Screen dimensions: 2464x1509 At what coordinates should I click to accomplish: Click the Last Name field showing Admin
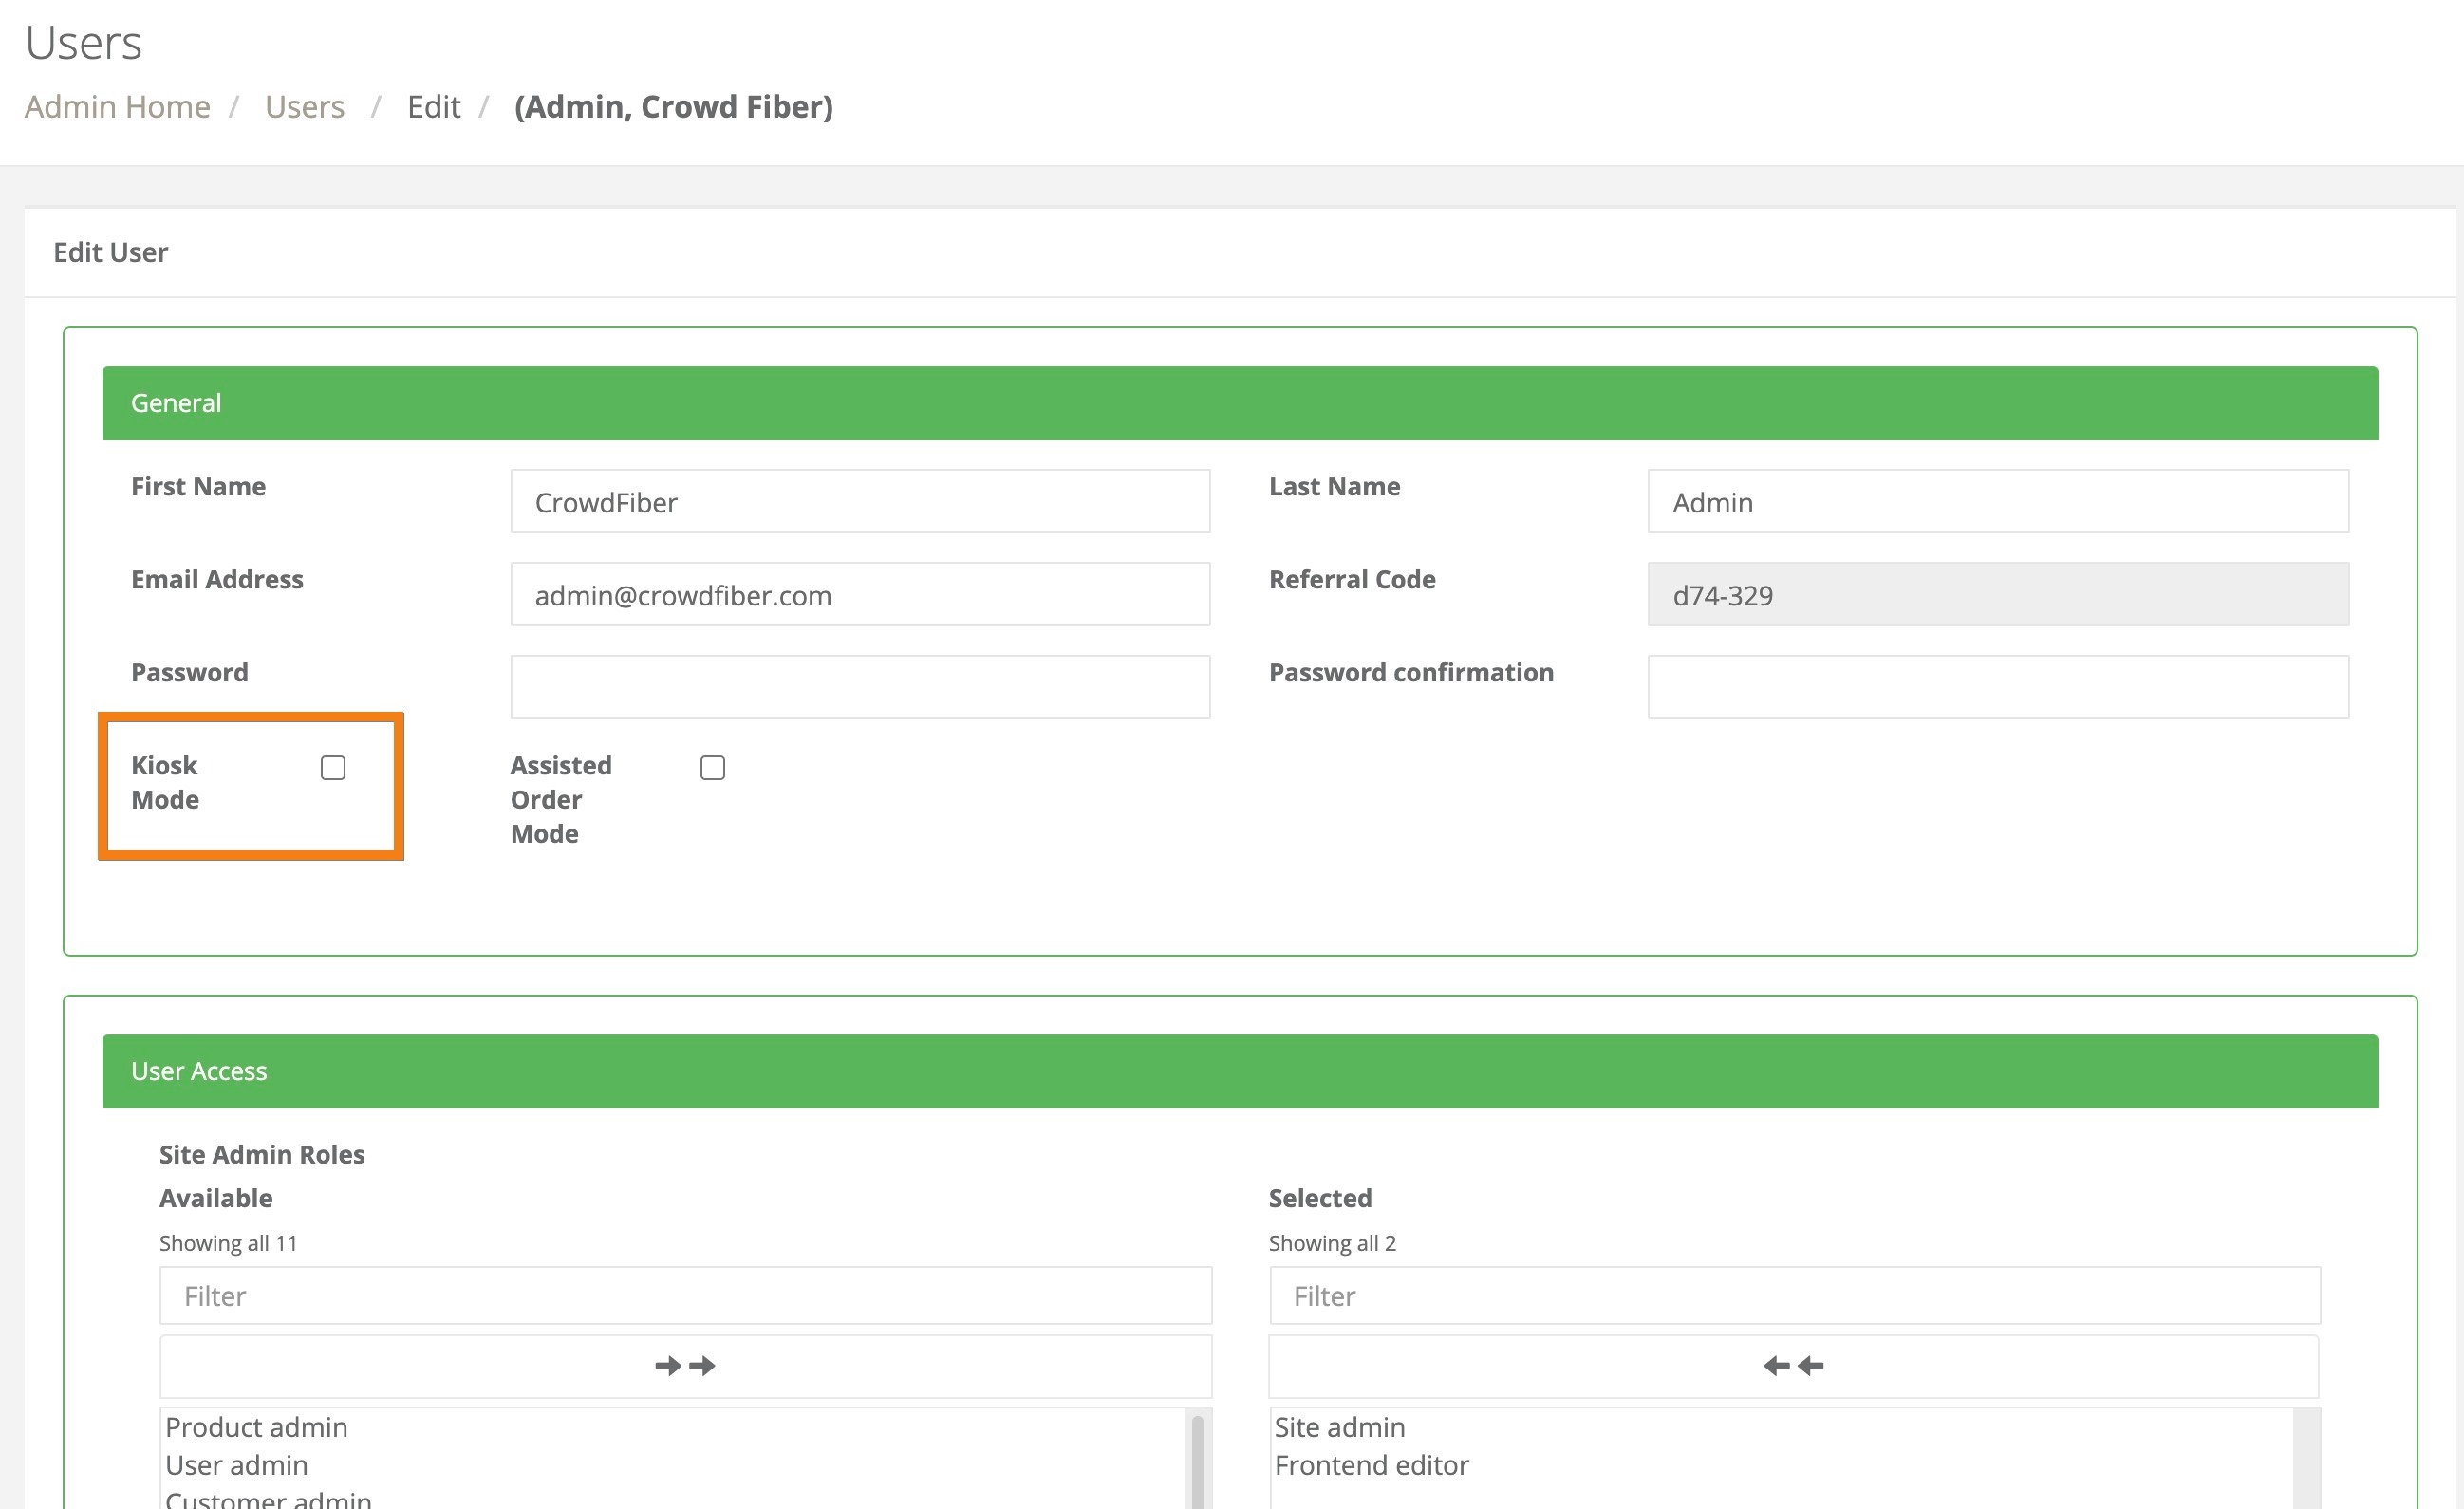pyautogui.click(x=1997, y=501)
